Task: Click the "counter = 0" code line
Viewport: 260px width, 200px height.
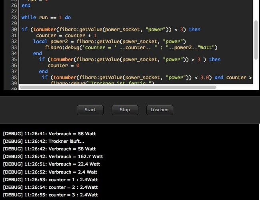Action: point(63,66)
